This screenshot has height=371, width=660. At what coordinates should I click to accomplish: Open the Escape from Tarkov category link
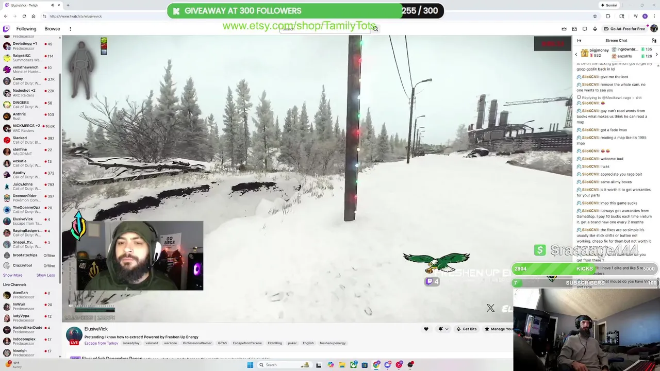coord(101,343)
